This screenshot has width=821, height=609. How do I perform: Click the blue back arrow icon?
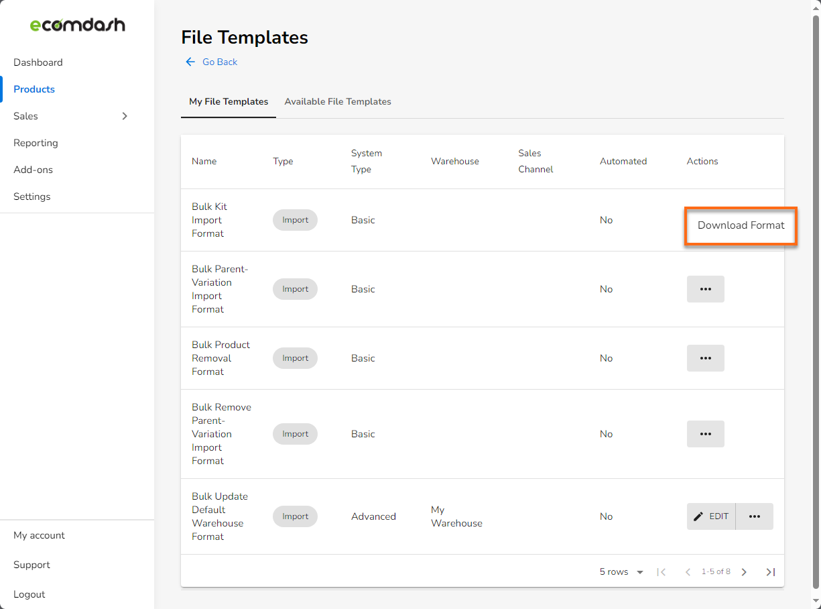pos(190,61)
